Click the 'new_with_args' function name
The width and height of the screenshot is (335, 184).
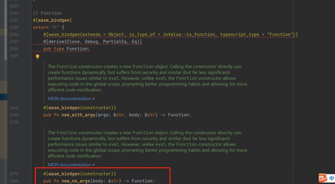[x=78, y=115]
